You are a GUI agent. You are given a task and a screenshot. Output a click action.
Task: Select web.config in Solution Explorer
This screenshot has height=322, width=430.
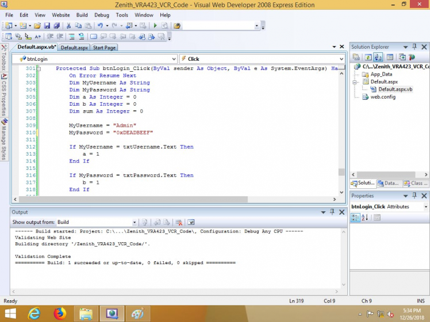(x=382, y=97)
